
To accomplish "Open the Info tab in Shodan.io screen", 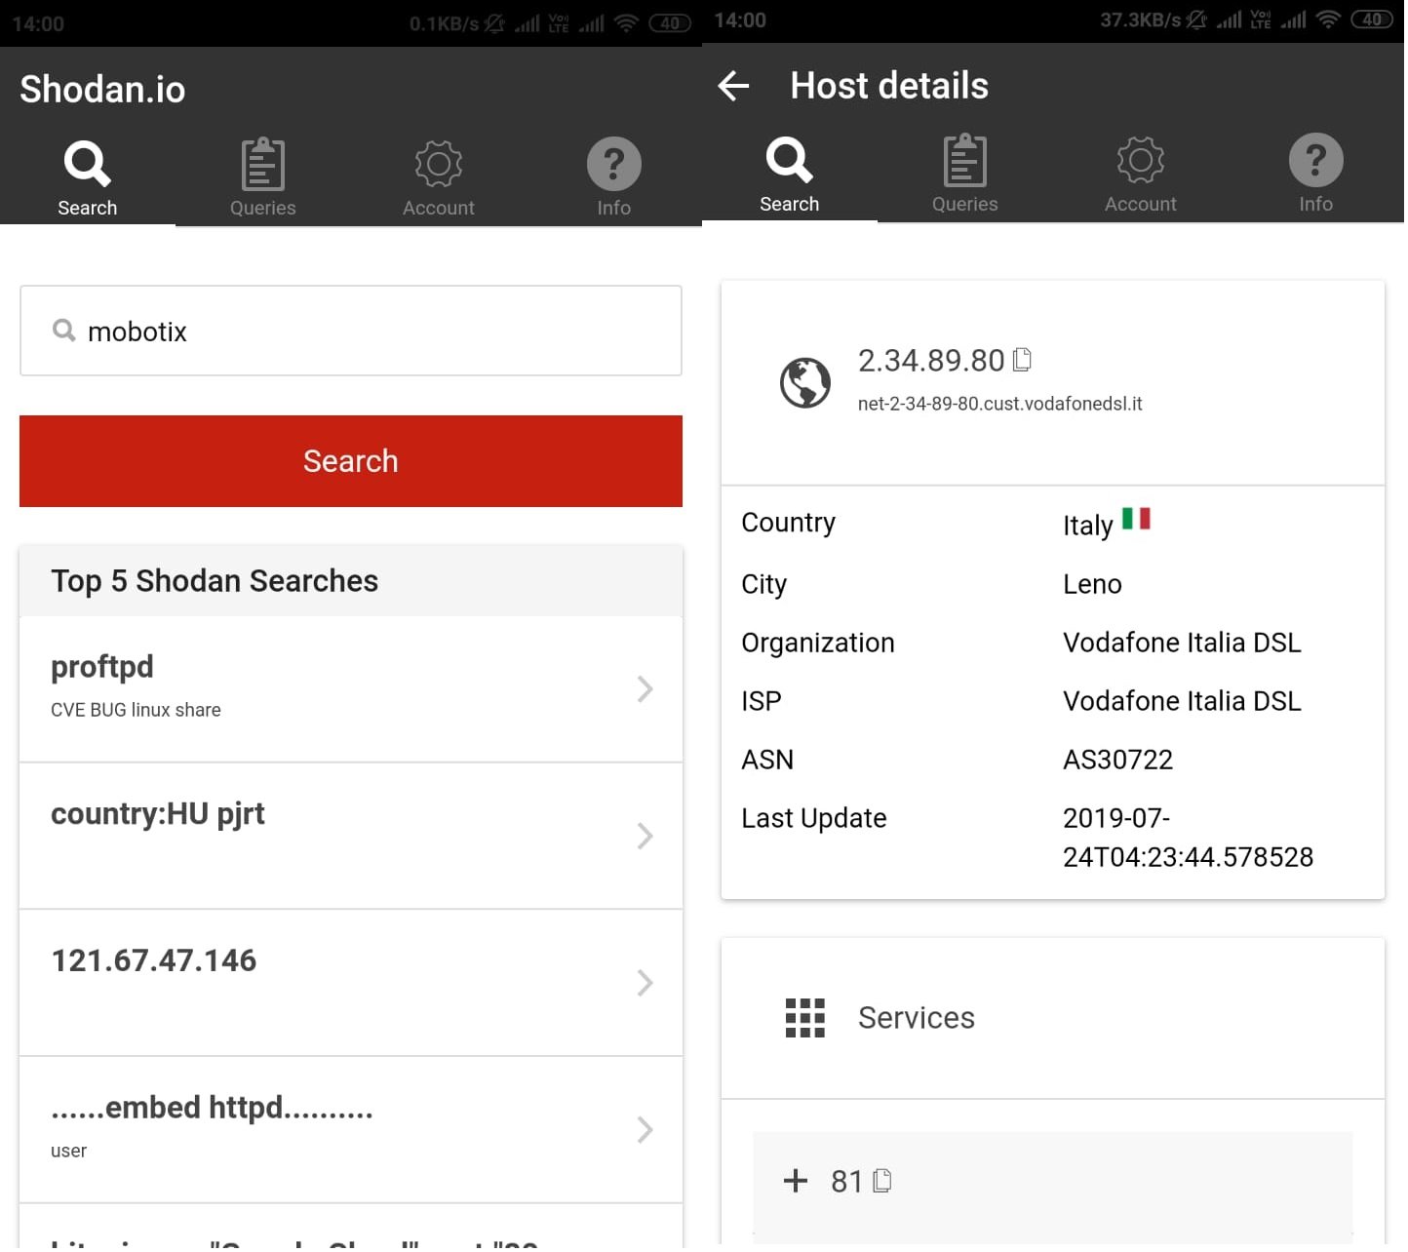I will point(614,178).
